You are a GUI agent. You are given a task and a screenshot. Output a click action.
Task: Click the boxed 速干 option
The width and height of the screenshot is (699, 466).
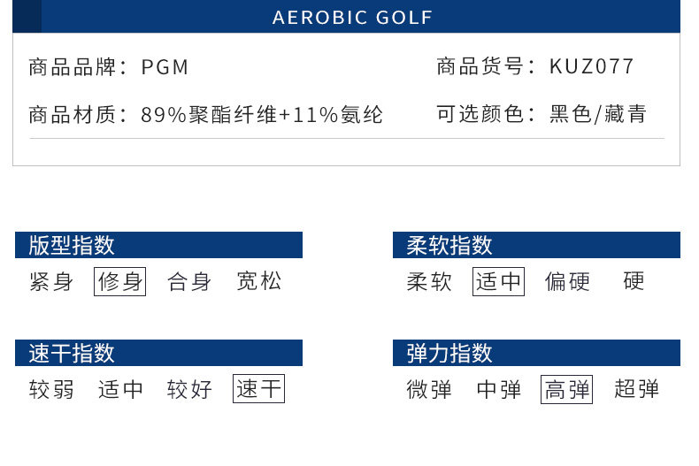click(259, 389)
